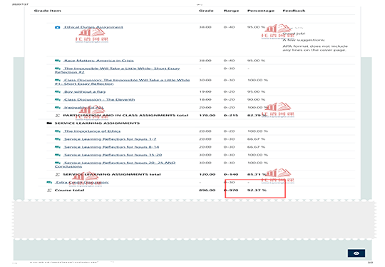Viewport: 385px width, 267px height.
Task: Click the icon beside Reflection for hours 8-14
Action: click(58, 147)
